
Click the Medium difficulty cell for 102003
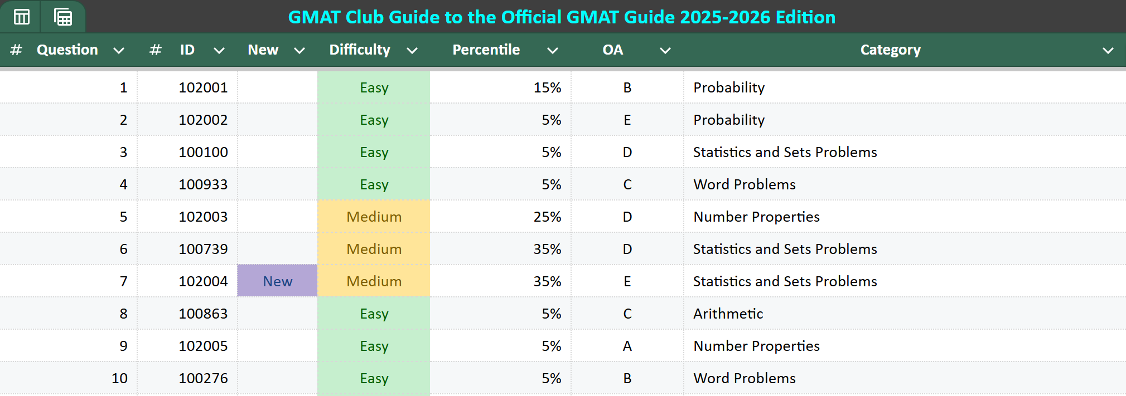374,217
